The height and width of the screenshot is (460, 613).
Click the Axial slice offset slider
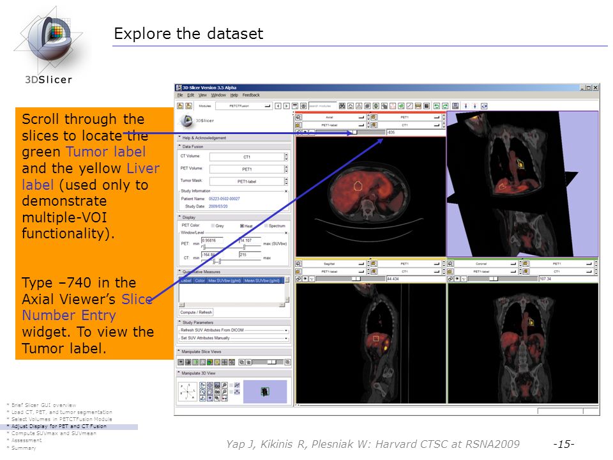pos(351,132)
